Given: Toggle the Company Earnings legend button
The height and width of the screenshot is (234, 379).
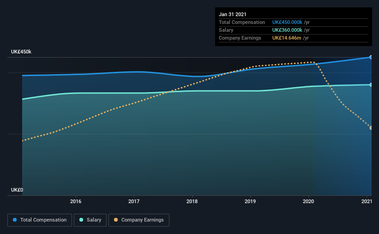Looking at the screenshot, I should pos(139,220).
